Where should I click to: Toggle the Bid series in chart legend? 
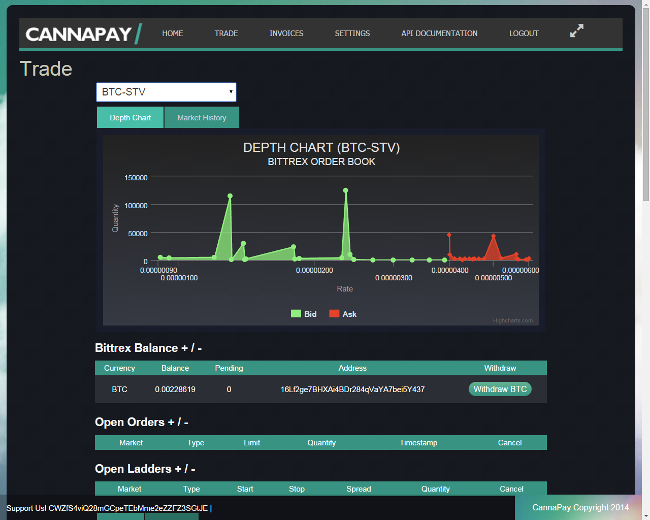coord(304,314)
